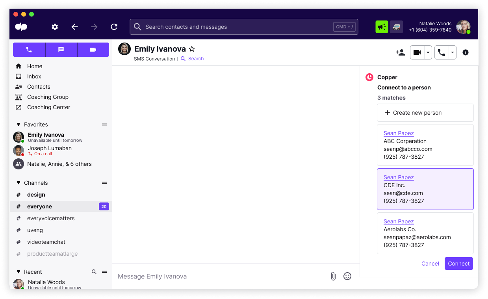Open the messages icon in the left sidebar
The width and height of the screenshot is (488, 299).
tap(61, 49)
